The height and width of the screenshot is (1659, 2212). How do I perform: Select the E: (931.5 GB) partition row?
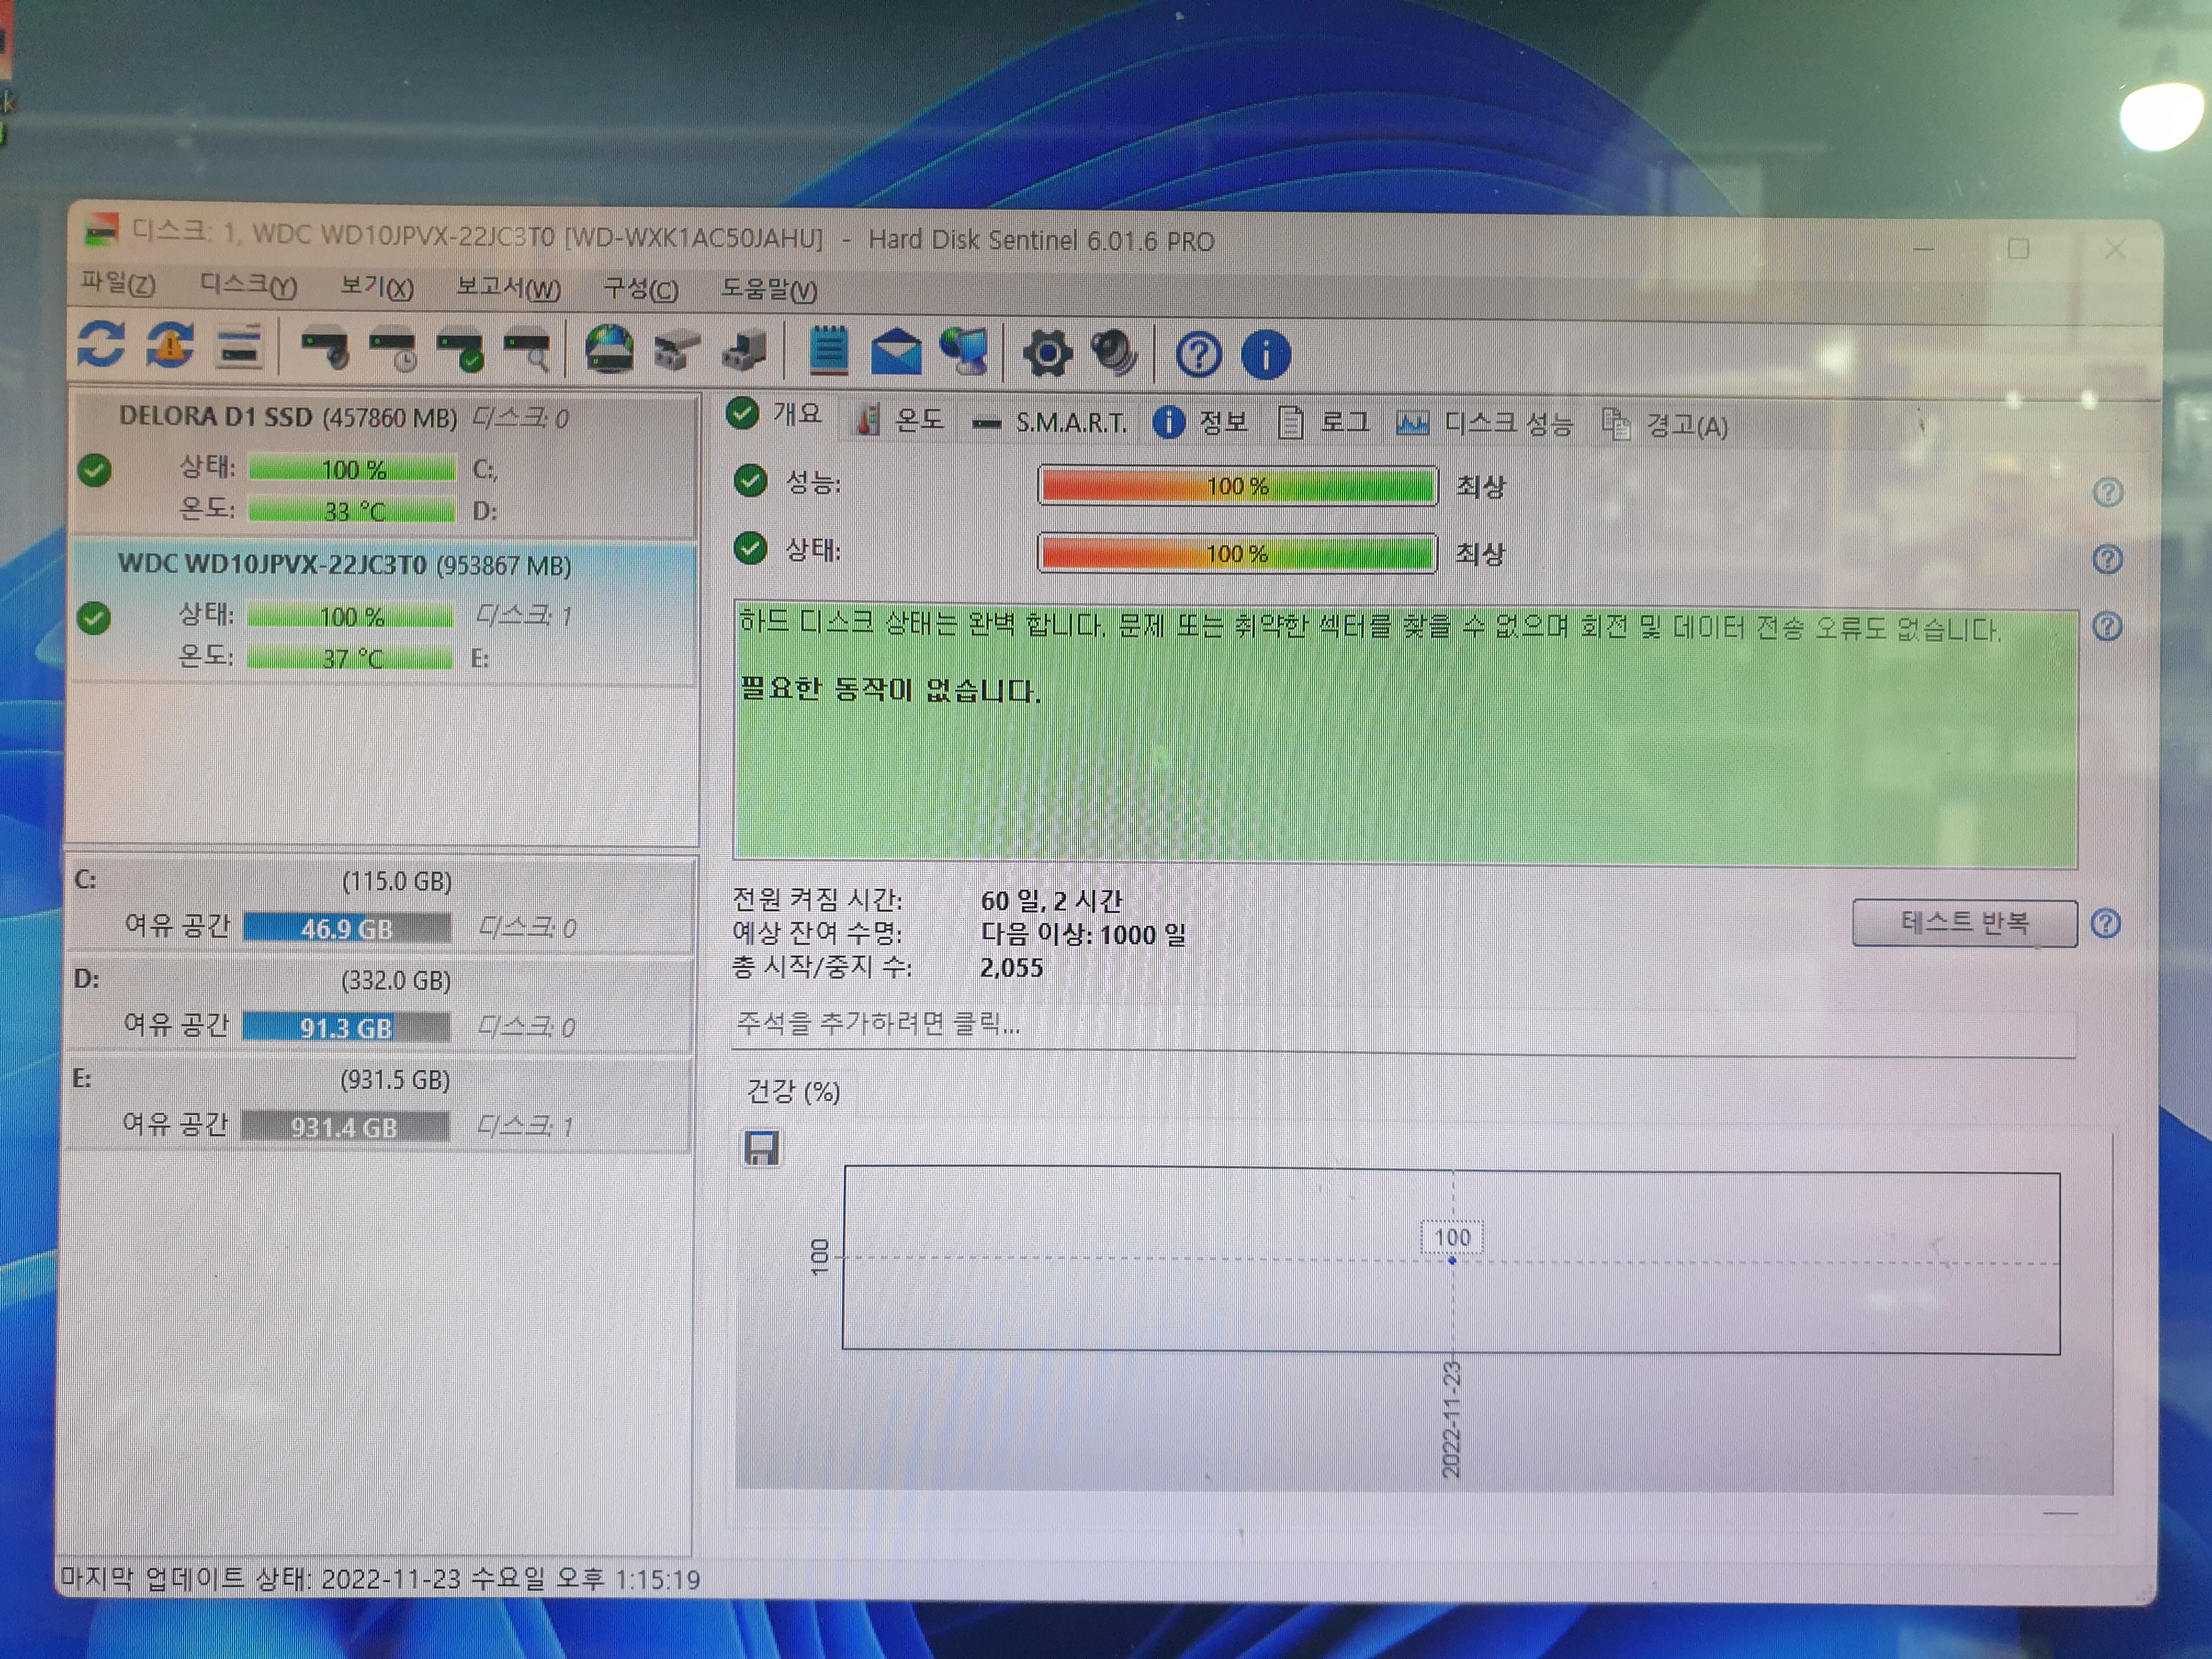point(380,1103)
